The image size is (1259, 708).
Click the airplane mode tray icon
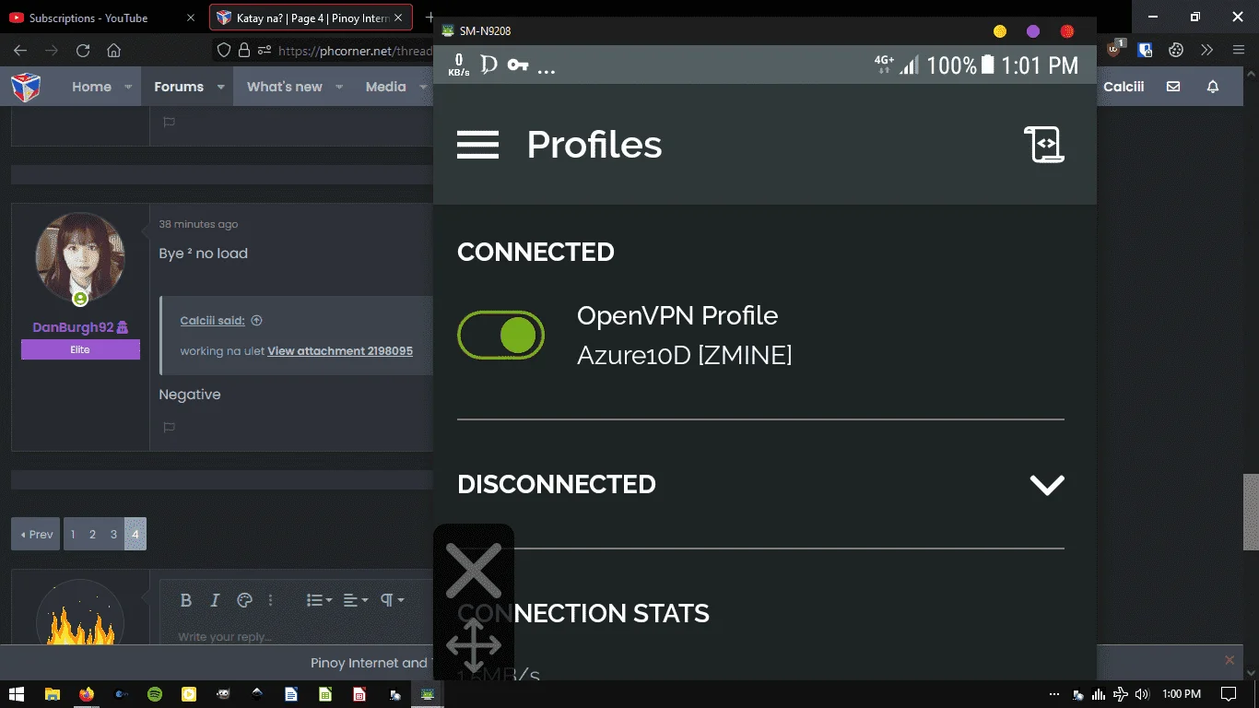[1121, 694]
